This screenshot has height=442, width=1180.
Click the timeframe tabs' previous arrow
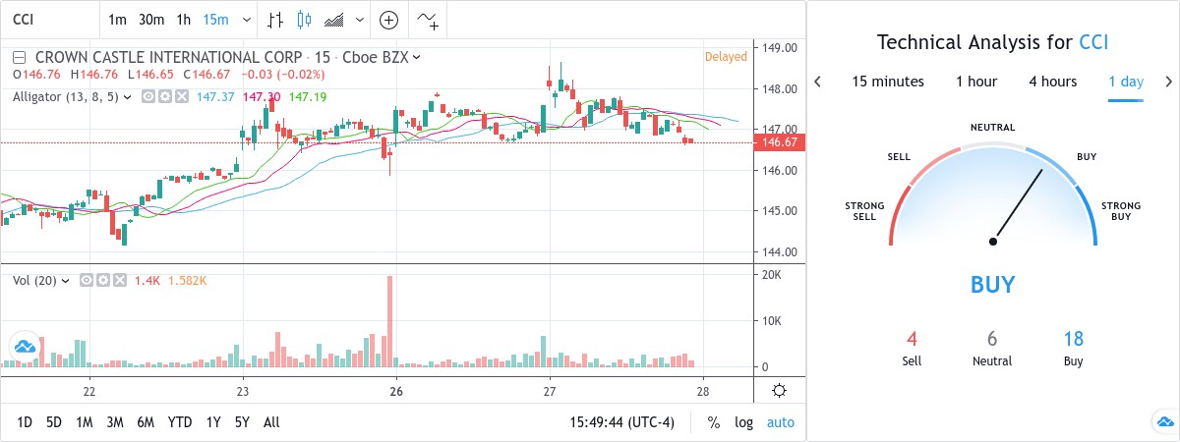click(x=818, y=82)
